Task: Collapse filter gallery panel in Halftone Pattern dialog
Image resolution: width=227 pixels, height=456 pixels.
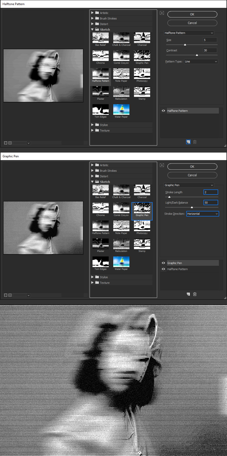Action: coord(162,13)
